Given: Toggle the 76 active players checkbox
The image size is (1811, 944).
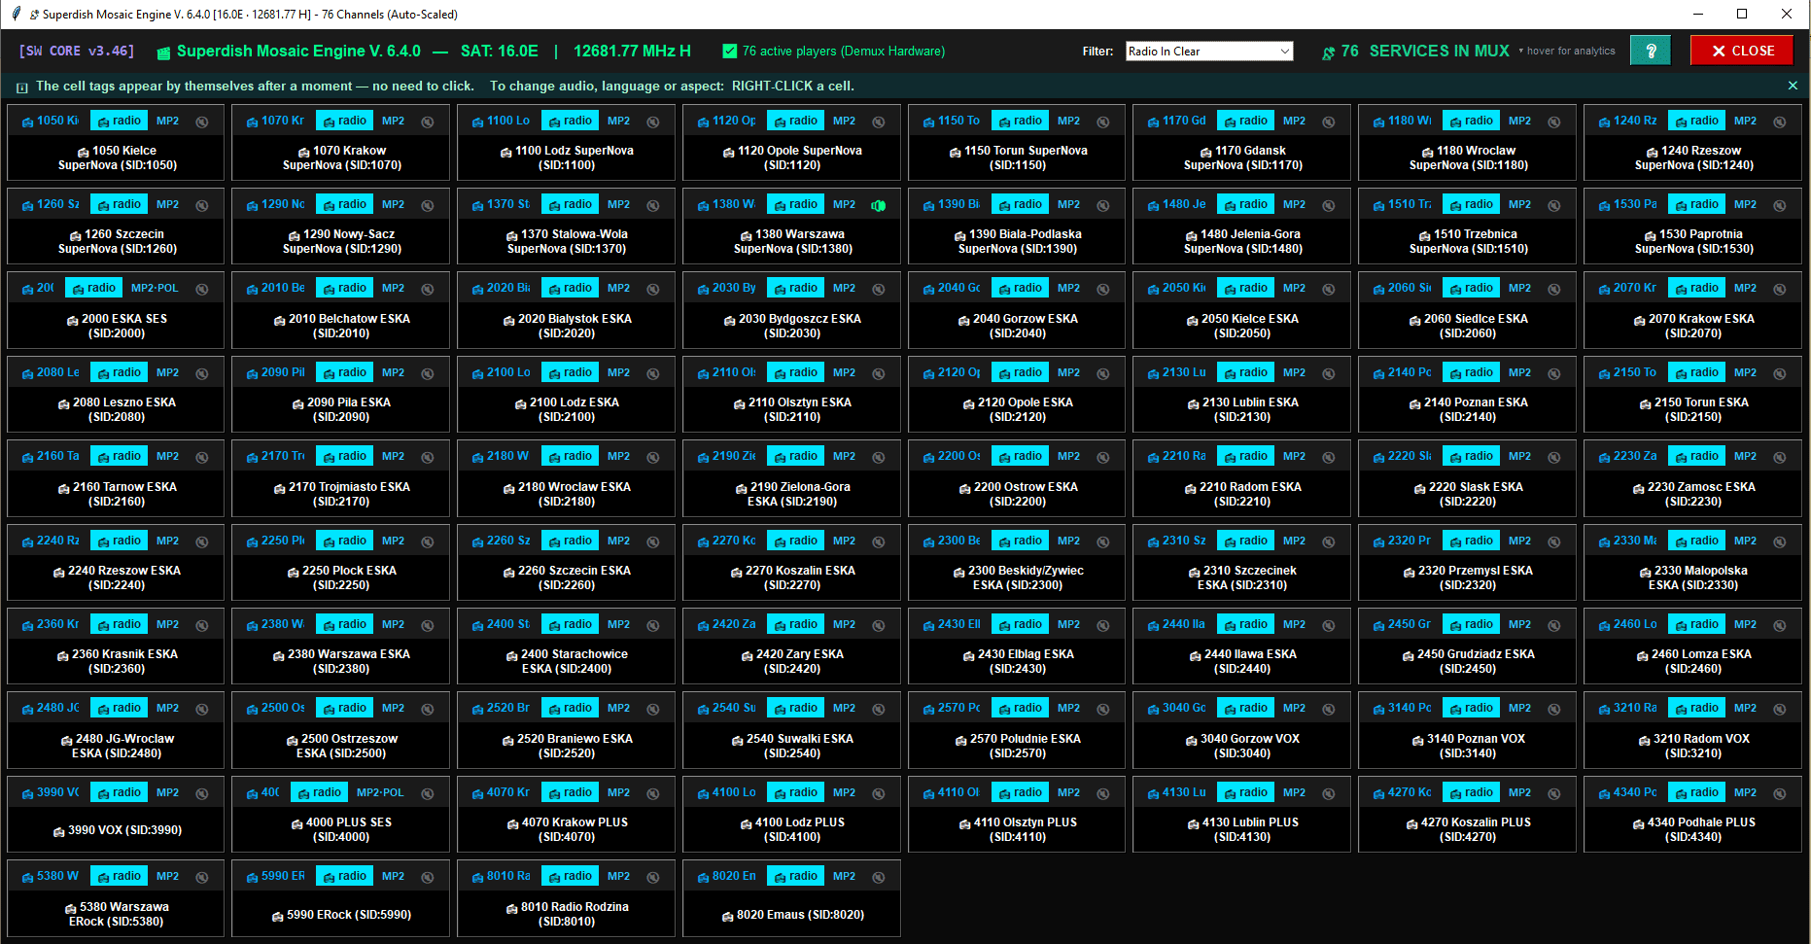Looking at the screenshot, I should pos(730,51).
